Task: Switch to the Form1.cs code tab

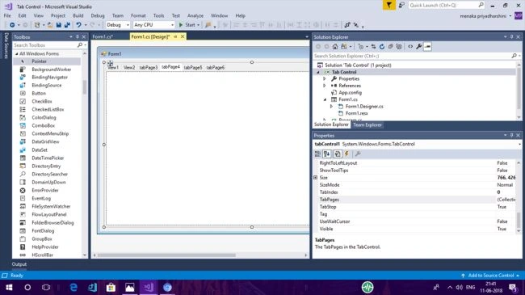Action: click(103, 36)
